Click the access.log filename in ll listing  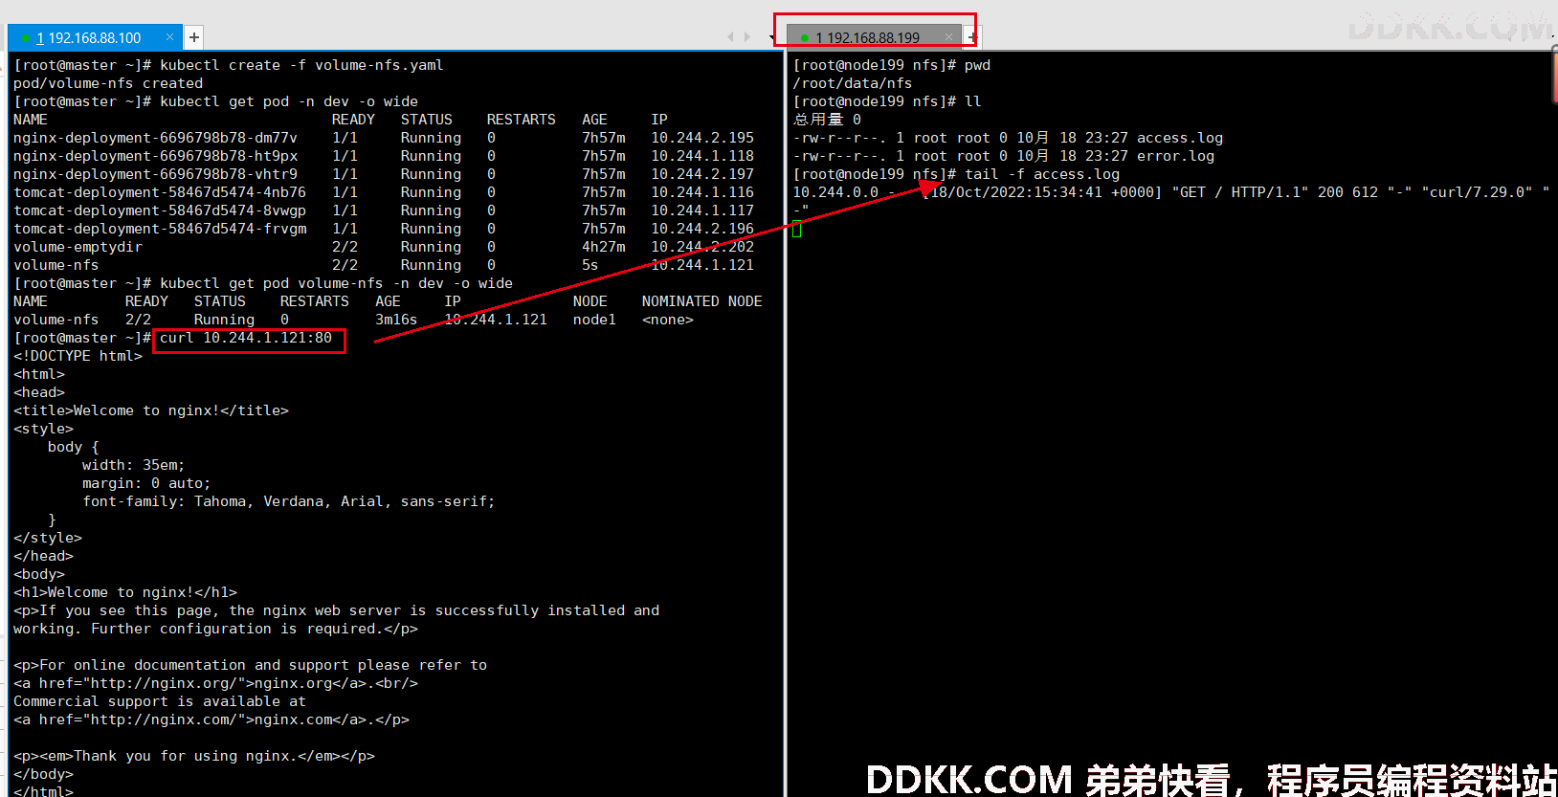click(1180, 138)
